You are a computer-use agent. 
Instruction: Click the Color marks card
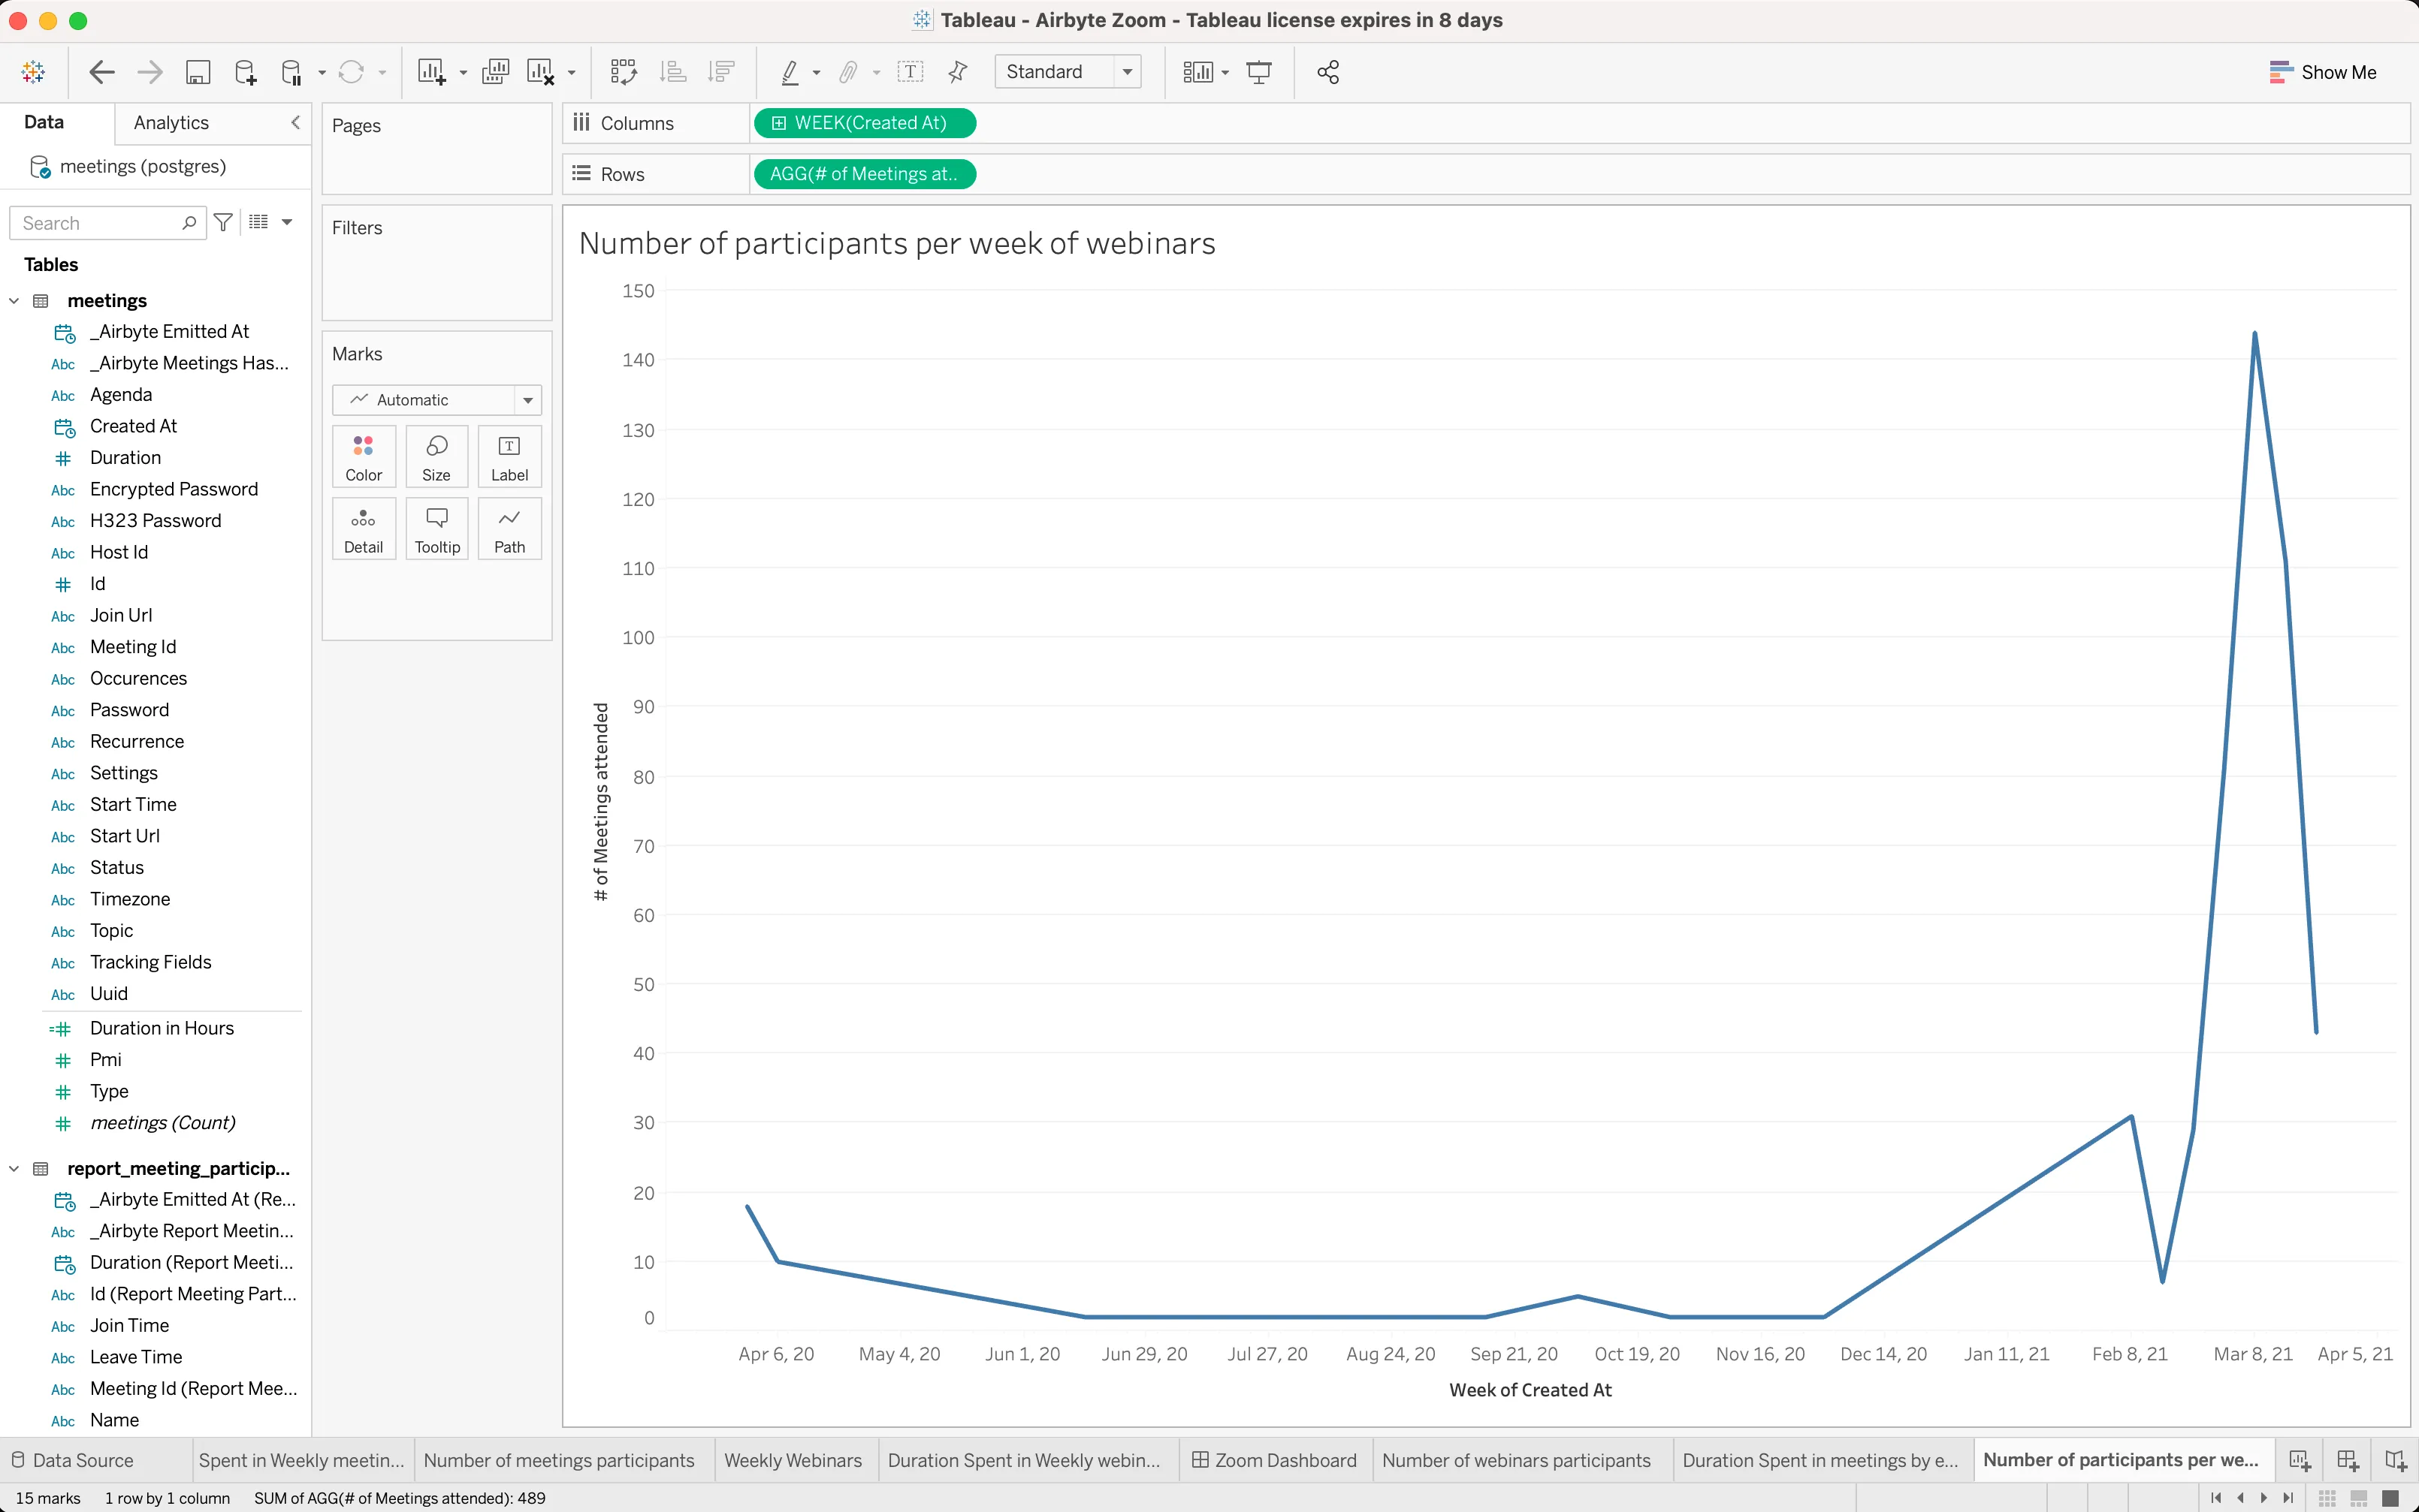(363, 457)
